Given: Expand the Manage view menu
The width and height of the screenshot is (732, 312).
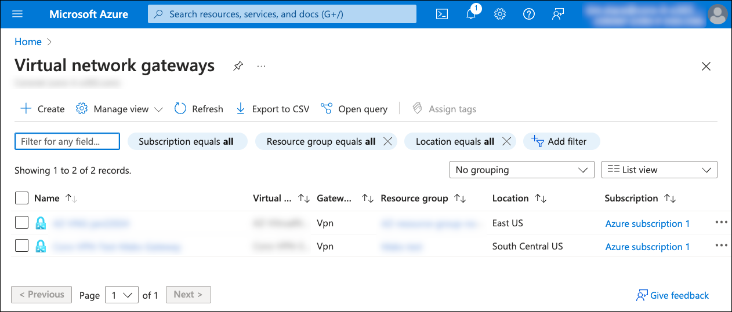Looking at the screenshot, I should [x=120, y=109].
